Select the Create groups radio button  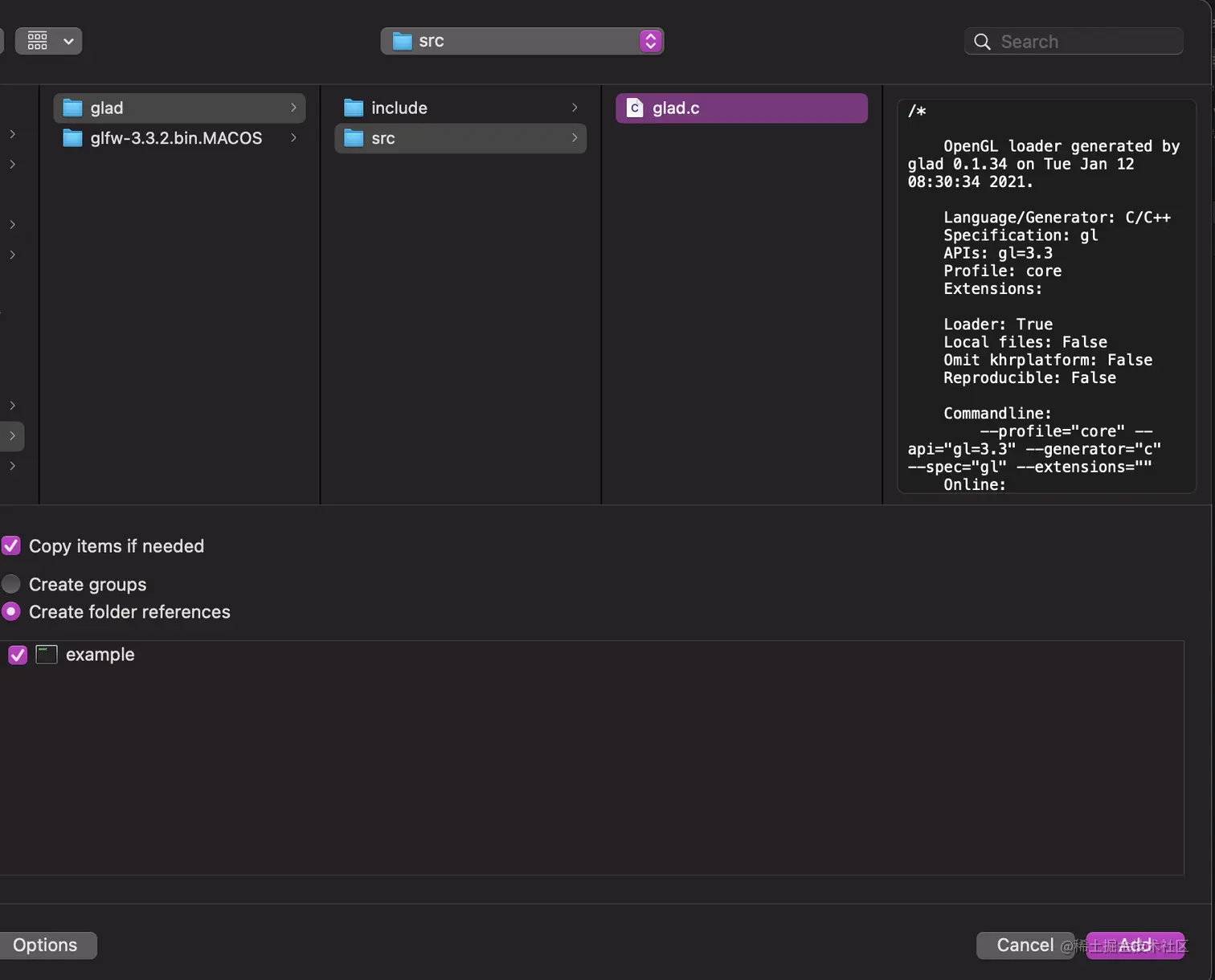click(x=11, y=584)
